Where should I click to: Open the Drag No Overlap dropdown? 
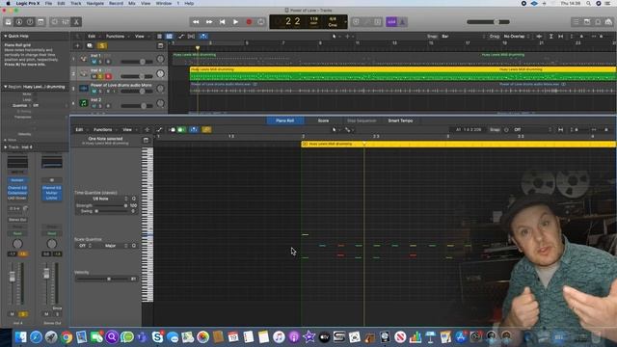point(516,37)
